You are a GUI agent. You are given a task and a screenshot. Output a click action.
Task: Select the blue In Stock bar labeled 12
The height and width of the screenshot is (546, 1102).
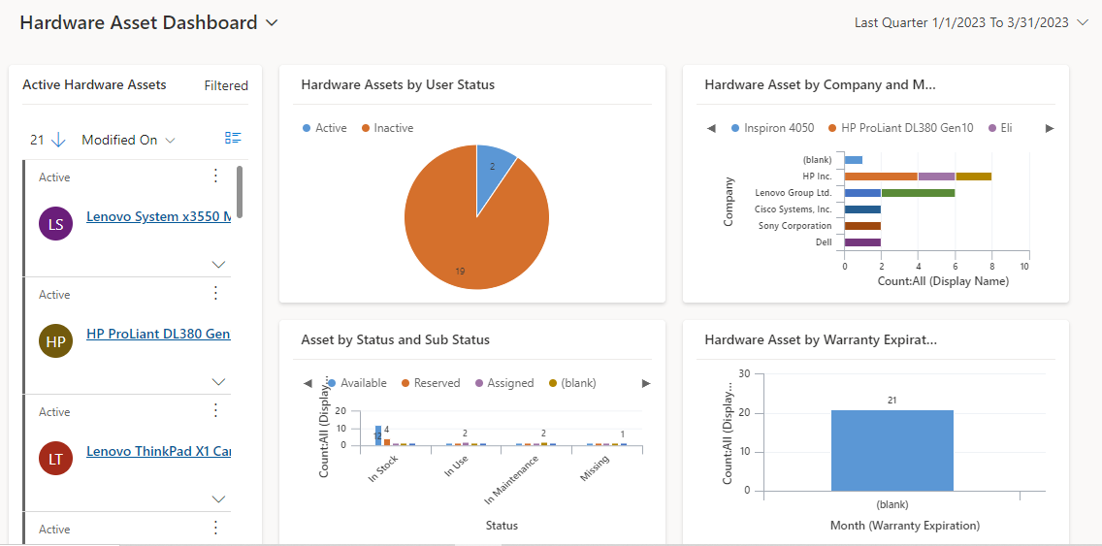point(378,435)
